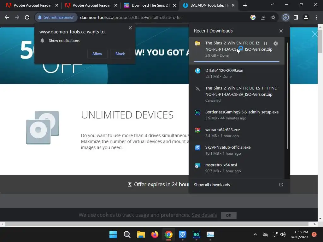Open BorderlessGaming9.5.6_admin_setup.exe download

(x=237, y=115)
